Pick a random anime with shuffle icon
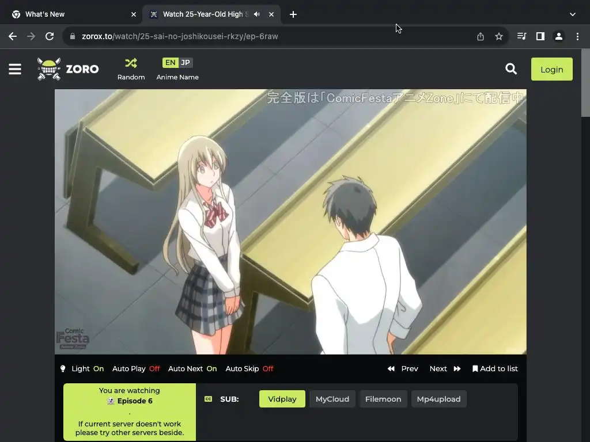 (x=131, y=63)
